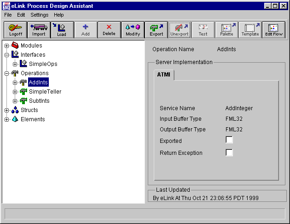Select the Elements tree label
The height and width of the screenshot is (224, 290).
pos(33,119)
